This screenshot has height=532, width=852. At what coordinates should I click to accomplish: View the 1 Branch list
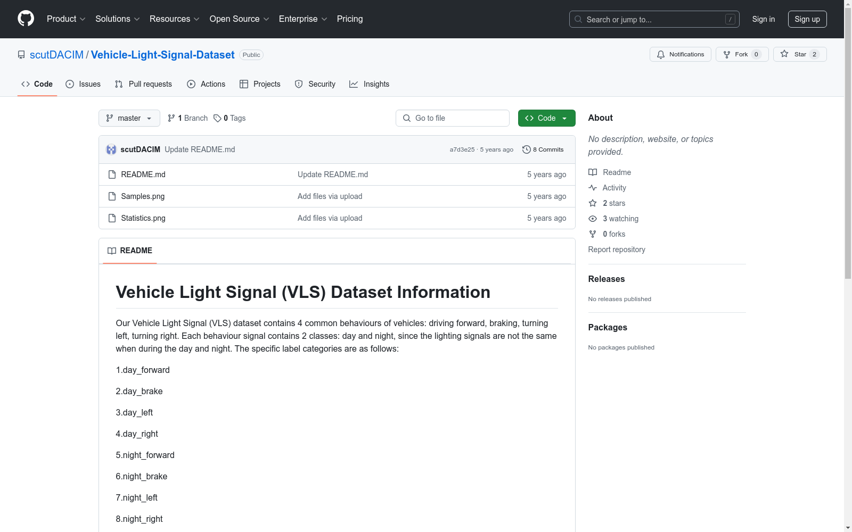[187, 118]
